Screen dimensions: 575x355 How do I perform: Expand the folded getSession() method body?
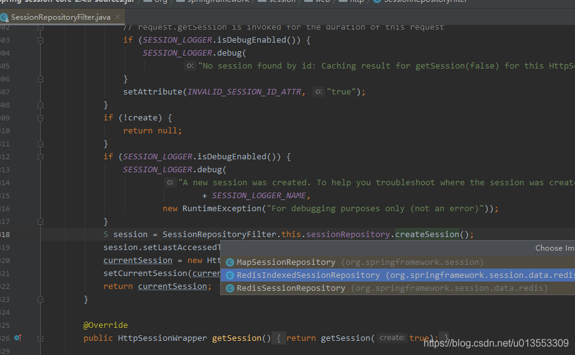click(x=41, y=338)
